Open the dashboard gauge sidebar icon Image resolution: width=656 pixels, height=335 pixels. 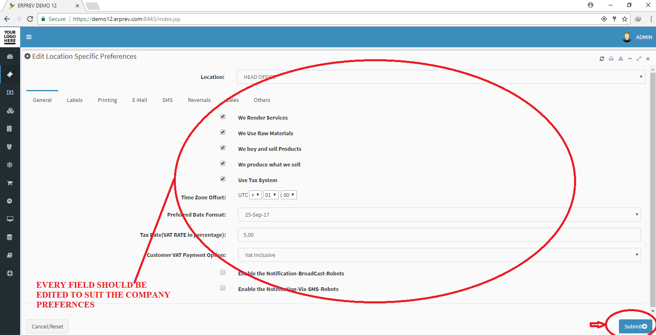pos(10,56)
